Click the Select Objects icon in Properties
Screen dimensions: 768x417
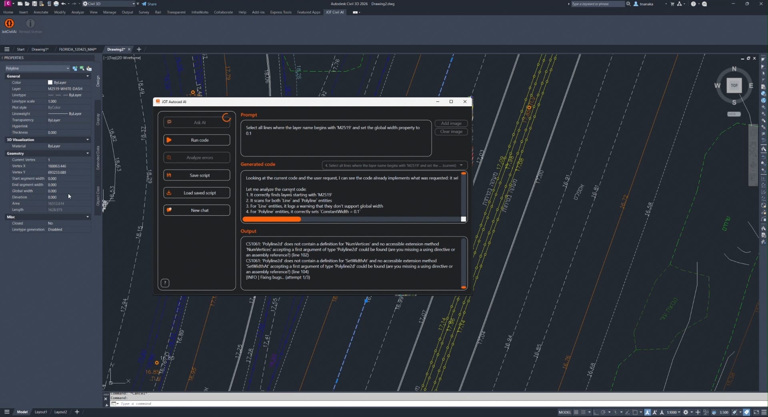(82, 69)
